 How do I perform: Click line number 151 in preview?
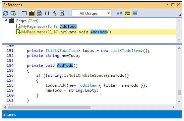pyautogui.click(x=10, y=51)
